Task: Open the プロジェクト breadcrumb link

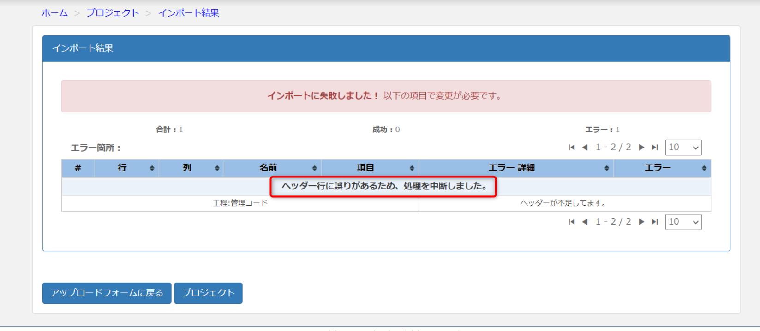Action: pos(113,13)
